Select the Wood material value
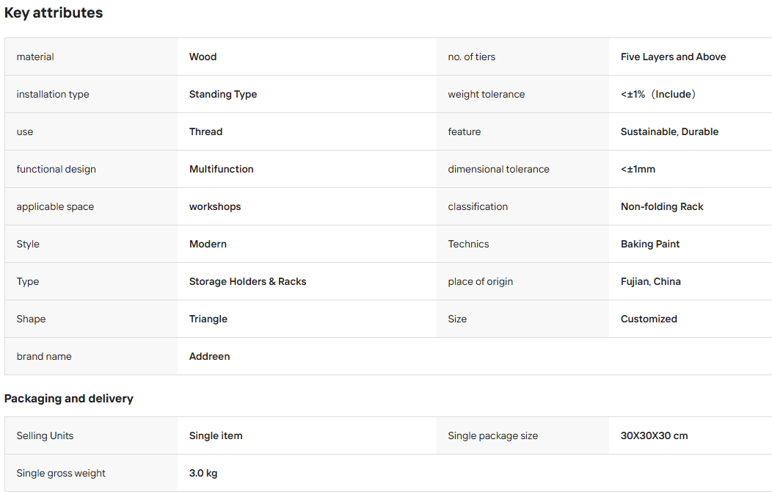This screenshot has height=492, width=772. click(203, 57)
